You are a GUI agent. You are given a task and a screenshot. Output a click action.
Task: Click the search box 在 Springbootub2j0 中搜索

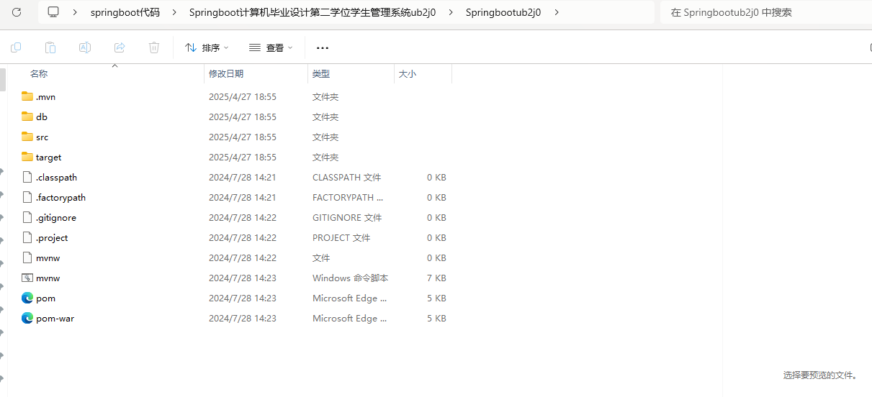767,12
